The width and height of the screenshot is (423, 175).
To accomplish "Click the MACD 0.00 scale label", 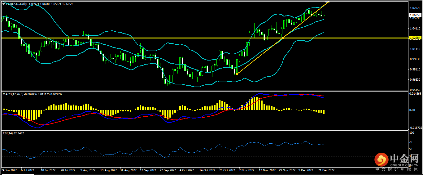I will tap(412, 110).
